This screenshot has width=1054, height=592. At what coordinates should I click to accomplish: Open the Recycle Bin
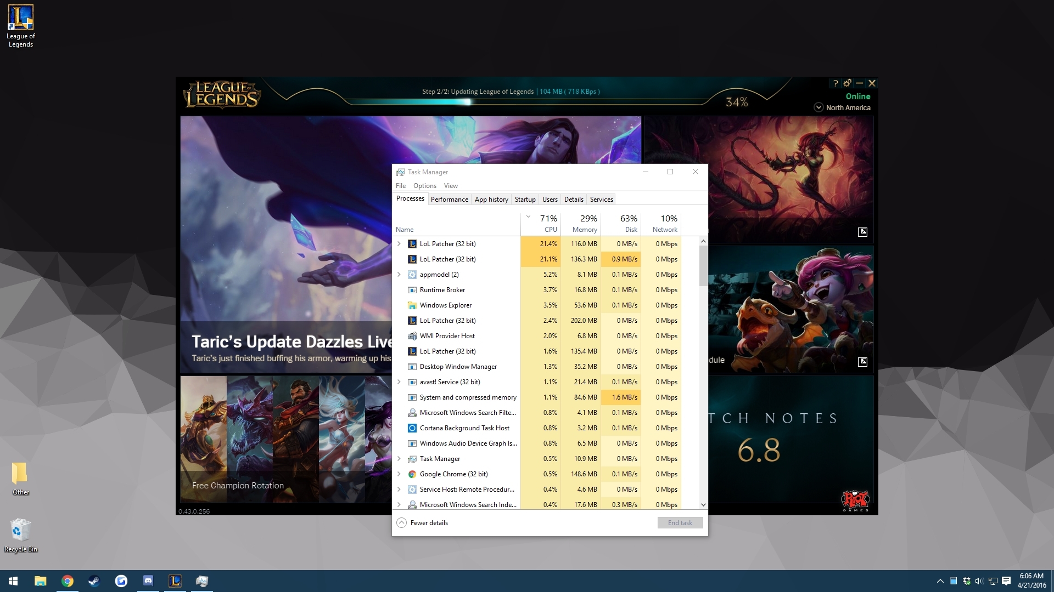[20, 535]
